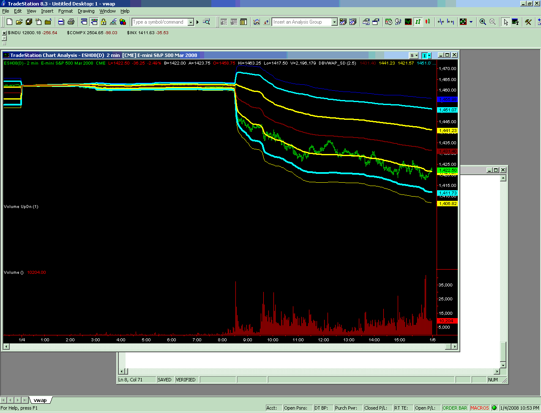Open the Window menu
Screen dimensions: 541x413
107,11
